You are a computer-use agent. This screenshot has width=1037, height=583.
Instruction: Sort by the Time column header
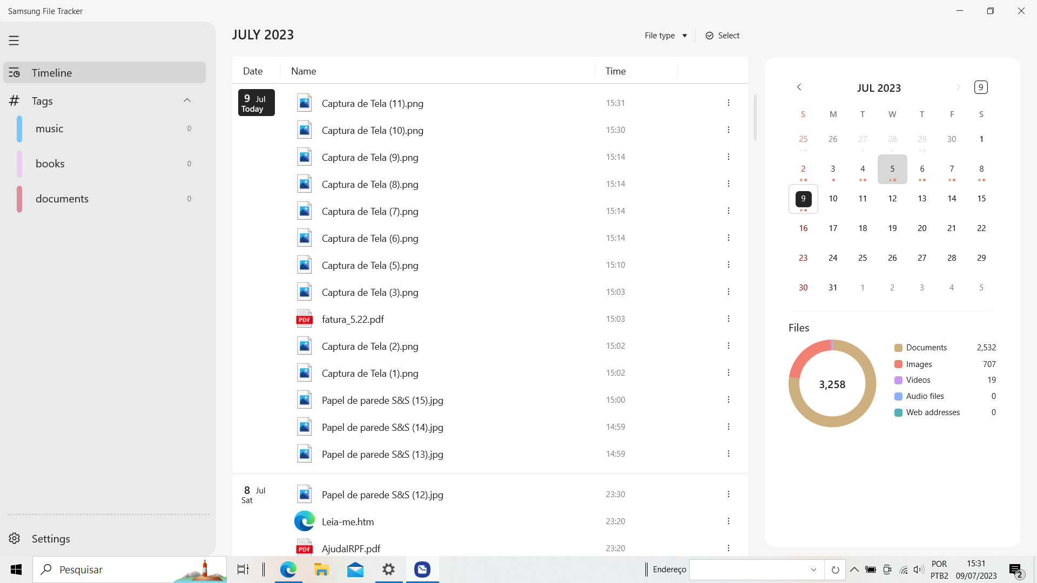(x=615, y=71)
